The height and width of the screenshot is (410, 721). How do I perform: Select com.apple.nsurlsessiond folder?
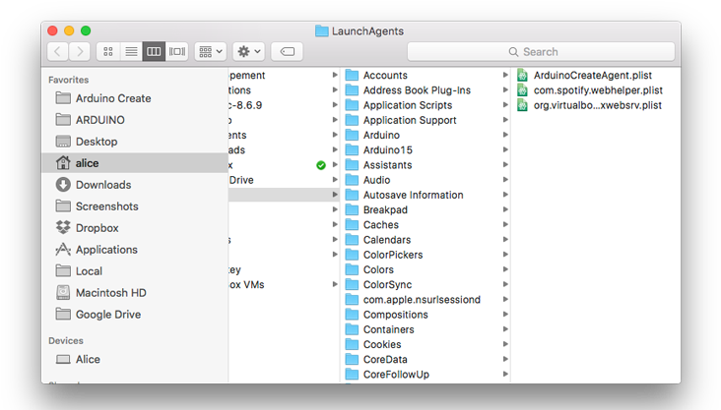[426, 299]
